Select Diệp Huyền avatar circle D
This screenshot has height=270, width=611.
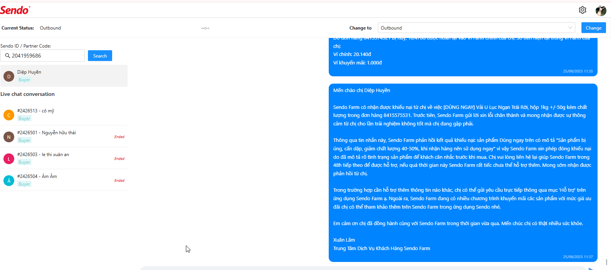click(x=9, y=76)
